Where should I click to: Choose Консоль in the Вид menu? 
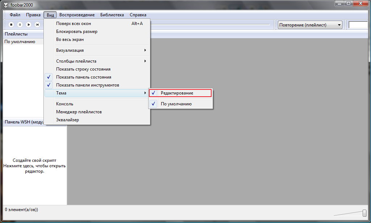click(x=64, y=104)
